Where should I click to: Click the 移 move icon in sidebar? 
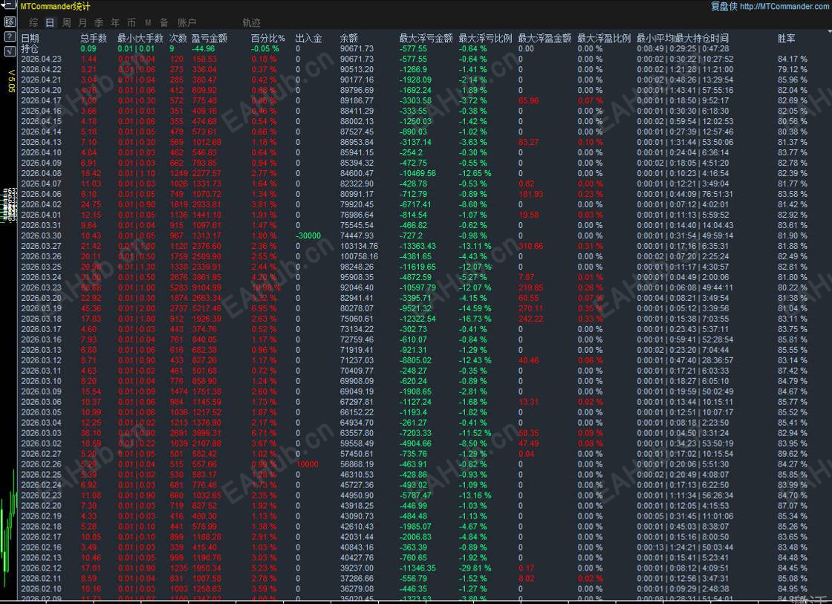(x=10, y=22)
